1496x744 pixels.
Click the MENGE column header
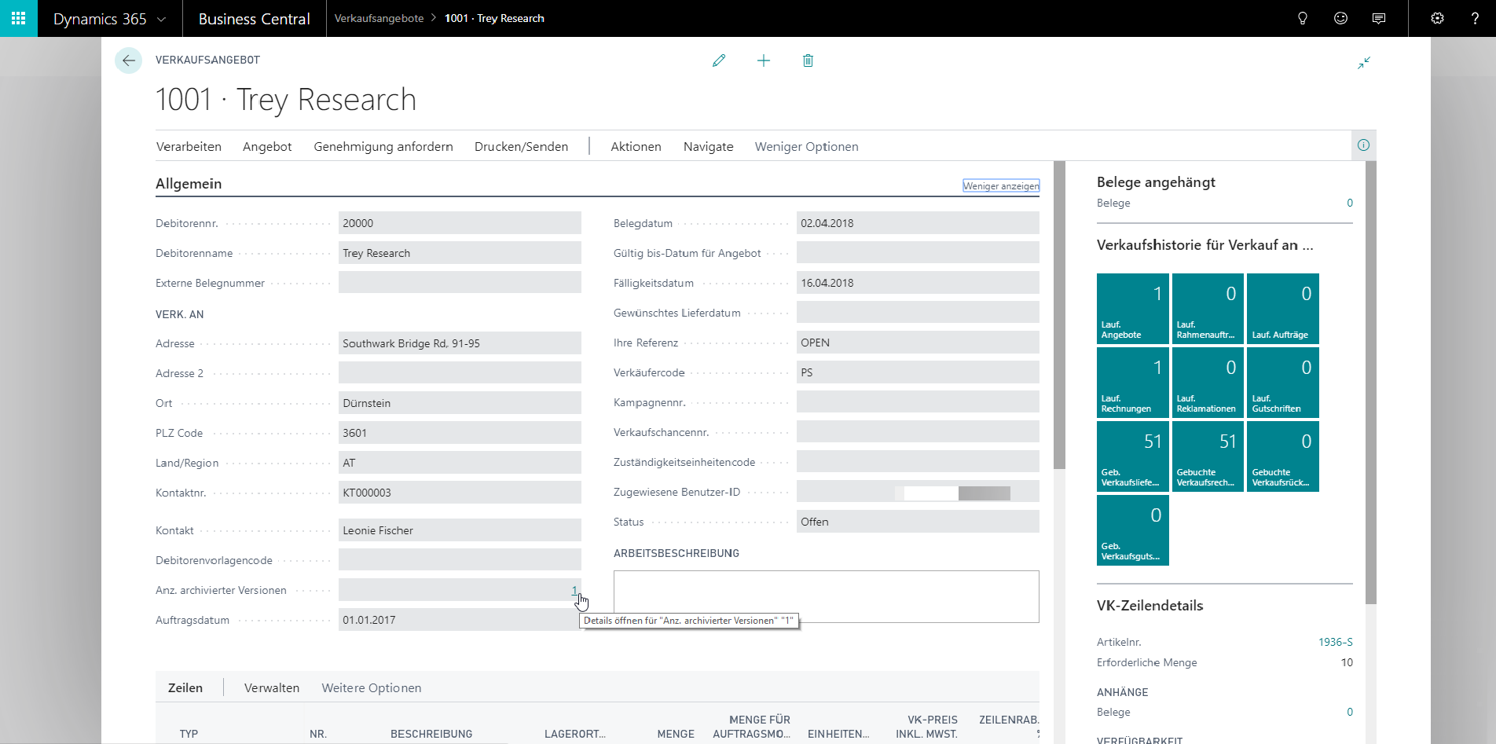[676, 734]
